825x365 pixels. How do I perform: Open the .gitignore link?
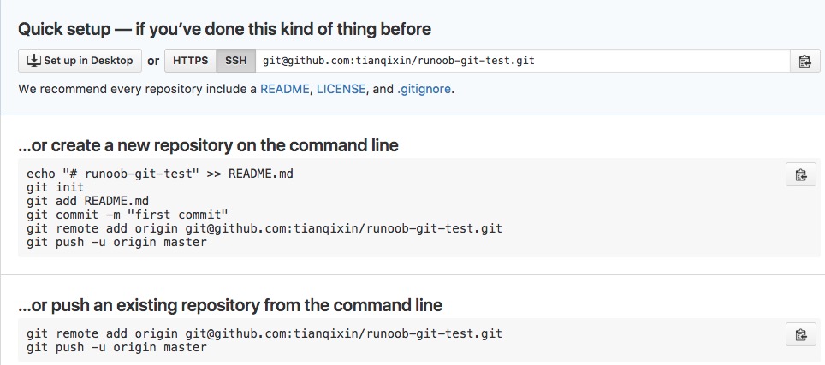pos(424,89)
